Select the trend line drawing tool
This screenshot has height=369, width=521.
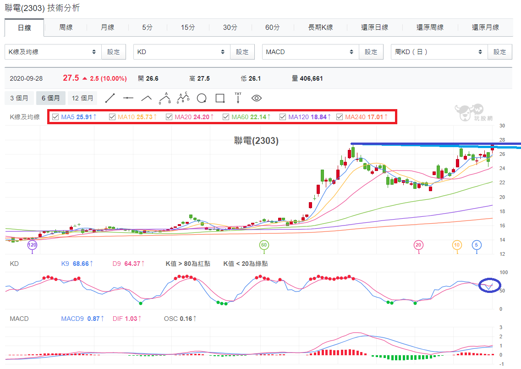click(110, 98)
